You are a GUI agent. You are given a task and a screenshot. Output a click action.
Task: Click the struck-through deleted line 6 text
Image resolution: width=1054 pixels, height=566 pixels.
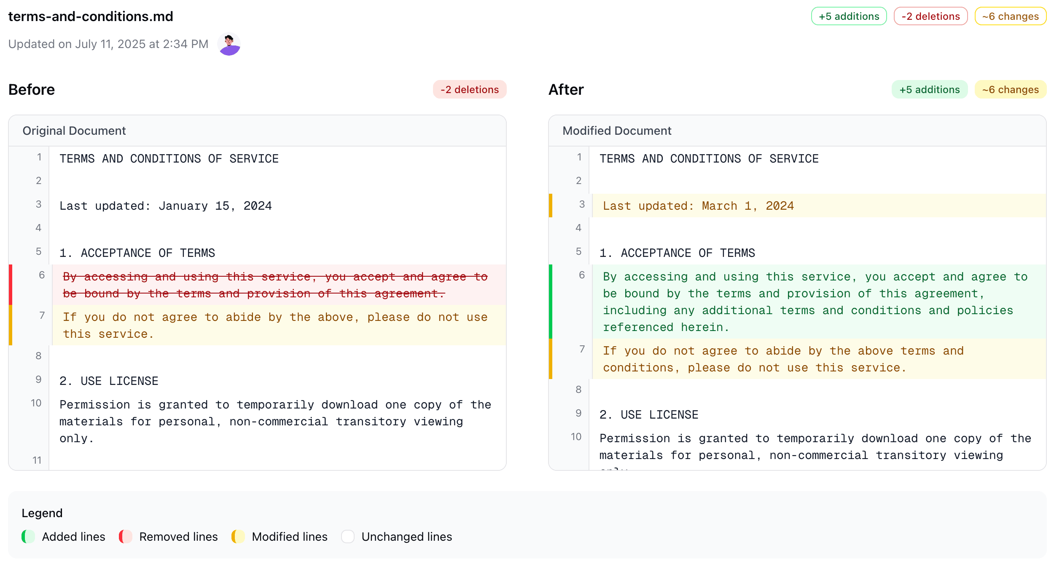[275, 285]
